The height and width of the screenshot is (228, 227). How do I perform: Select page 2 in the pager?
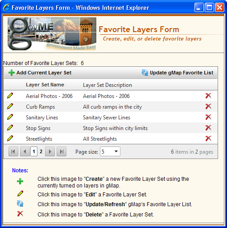[x=41, y=151]
